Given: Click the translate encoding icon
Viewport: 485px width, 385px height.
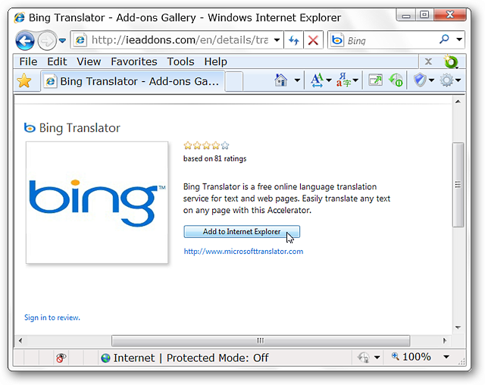Looking at the screenshot, I should click(343, 80).
